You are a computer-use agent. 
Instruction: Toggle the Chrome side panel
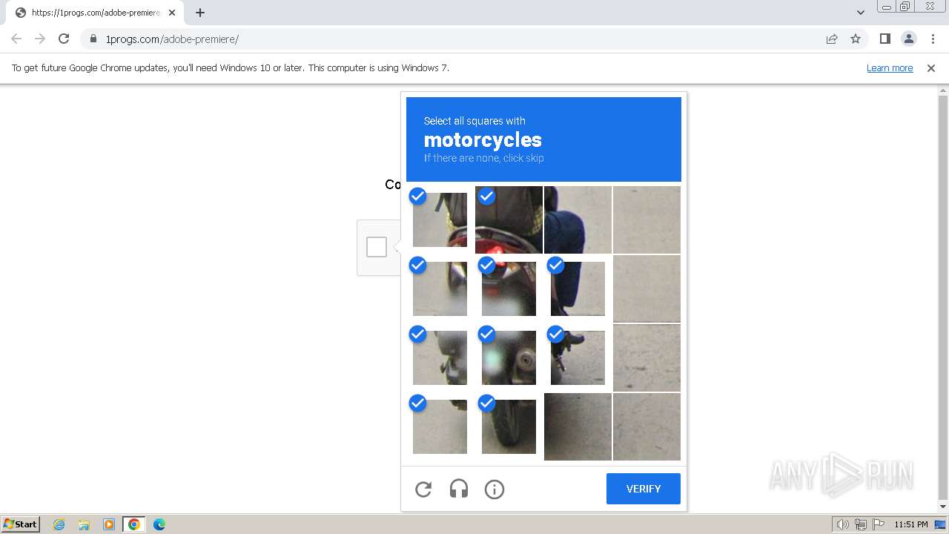coord(884,39)
